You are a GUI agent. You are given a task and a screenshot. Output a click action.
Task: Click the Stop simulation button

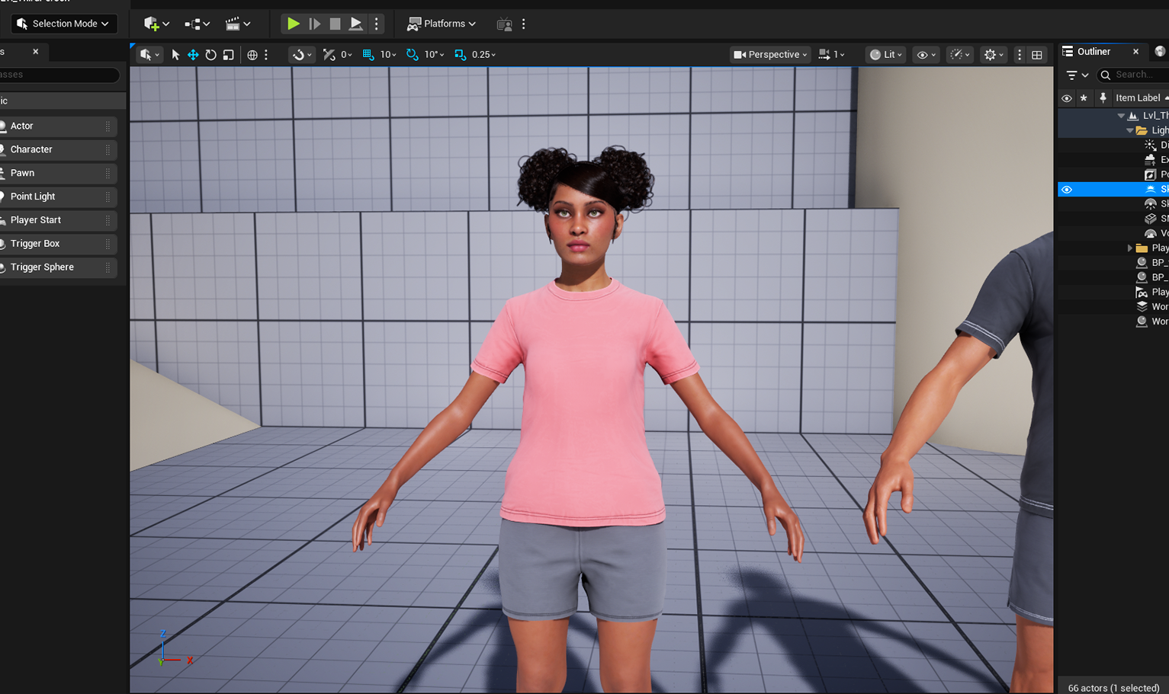335,24
